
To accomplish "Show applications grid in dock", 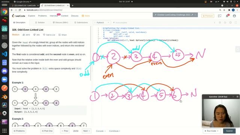I will tap(4, 130).
